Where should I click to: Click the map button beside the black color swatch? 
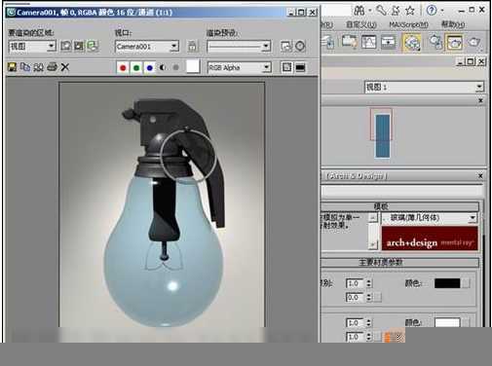466,283
